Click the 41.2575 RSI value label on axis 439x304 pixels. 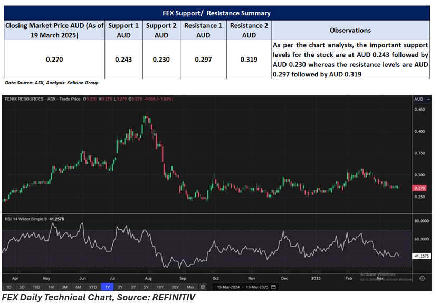(x=422, y=256)
